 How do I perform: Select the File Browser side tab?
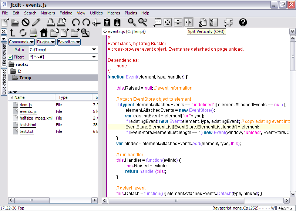4,55
